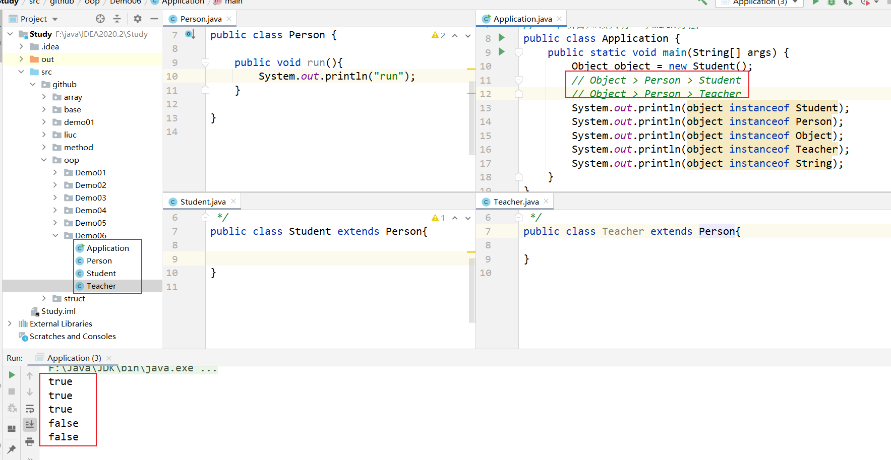
Task: Hide the Project tool window with minus icon
Action: [x=154, y=19]
